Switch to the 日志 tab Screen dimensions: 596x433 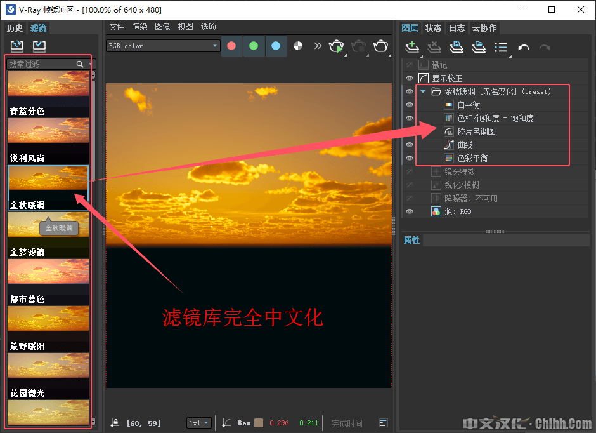tap(457, 28)
